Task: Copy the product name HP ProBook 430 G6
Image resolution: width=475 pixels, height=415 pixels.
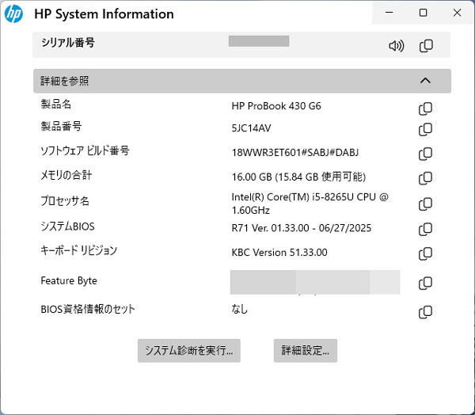Action: tap(425, 108)
